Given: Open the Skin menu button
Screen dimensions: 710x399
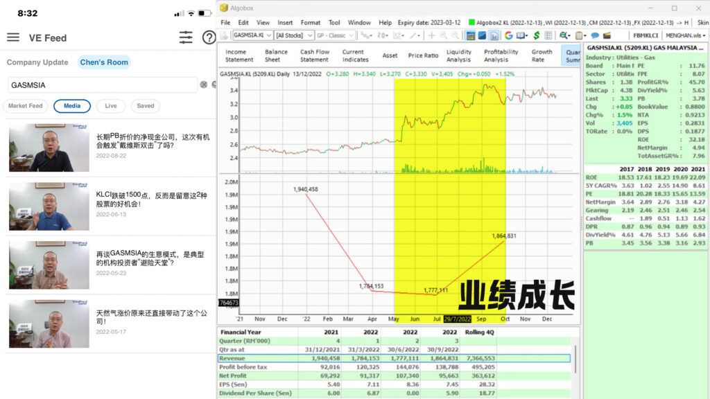Looking at the screenshot, I should [703, 23].
